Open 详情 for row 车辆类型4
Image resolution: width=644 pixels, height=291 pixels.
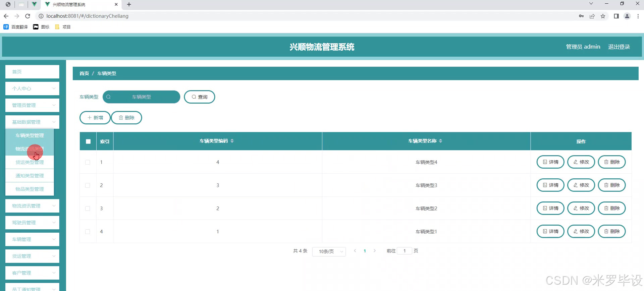[550, 162]
